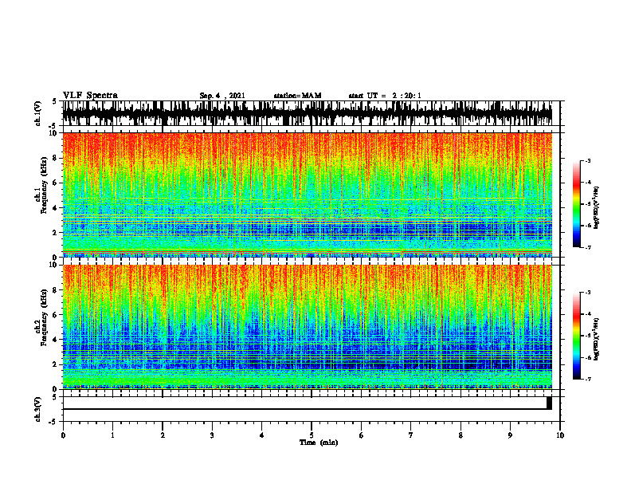Click the "ch.3(V)" axis label
Image resolution: width=631 pixels, height=488 pixels.
pos(38,409)
